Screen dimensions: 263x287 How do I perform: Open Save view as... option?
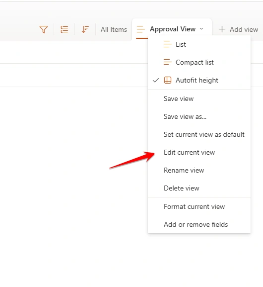199,116
